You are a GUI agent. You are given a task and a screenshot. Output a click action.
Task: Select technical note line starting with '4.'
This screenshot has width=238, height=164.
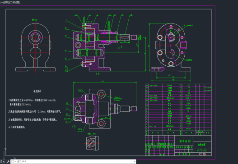[17, 127]
